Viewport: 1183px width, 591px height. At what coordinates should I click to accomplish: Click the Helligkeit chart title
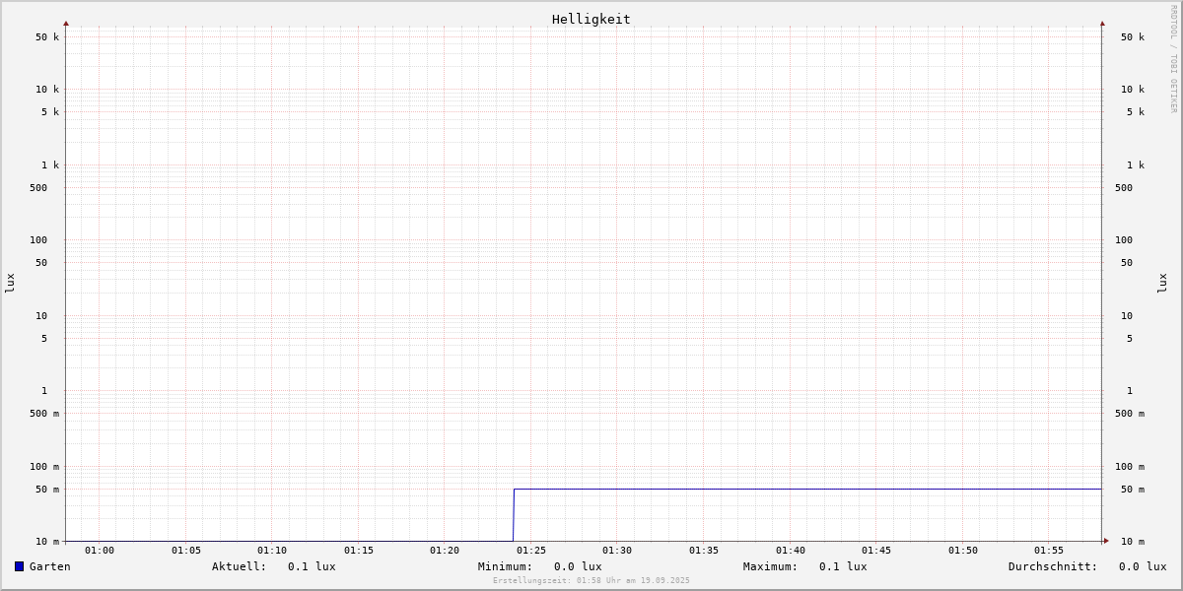(591, 19)
